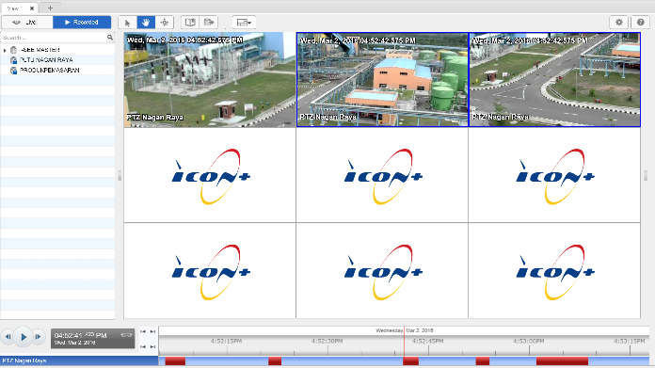Select the hand pan tool
Image resolution: width=655 pixels, height=368 pixels.
146,23
